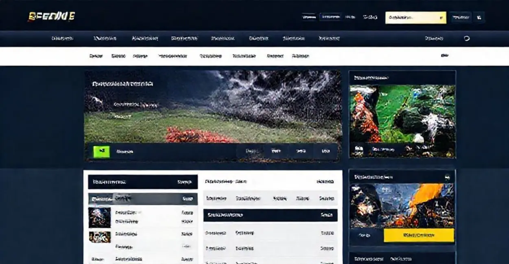Click the arrow inside the yellow header field
509x264 pixels.
point(441,18)
